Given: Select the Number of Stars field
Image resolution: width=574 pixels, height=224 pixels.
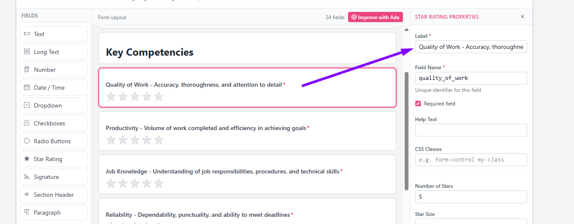Looking at the screenshot, I should [x=471, y=197].
